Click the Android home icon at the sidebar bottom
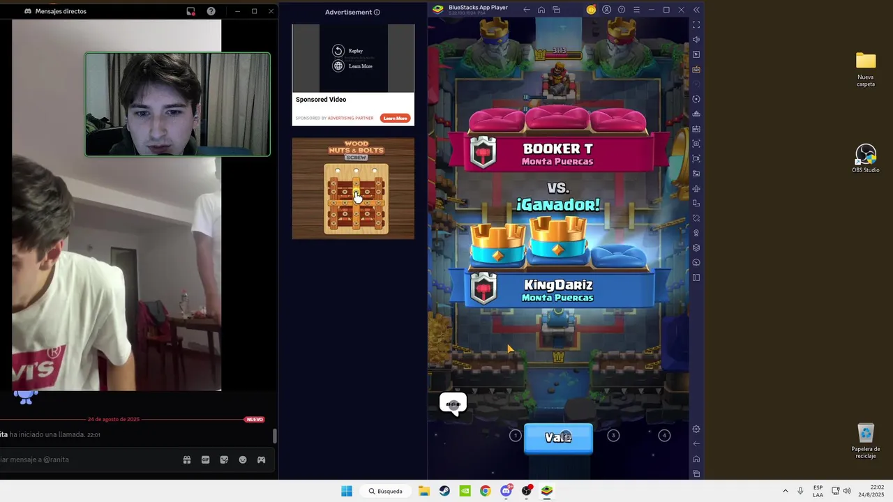The height and width of the screenshot is (502, 893). (696, 459)
